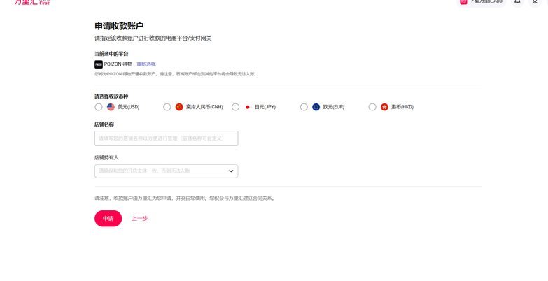Choose the 日元(JPY) currency option
Screen dimensions: 548x281
[236, 107]
